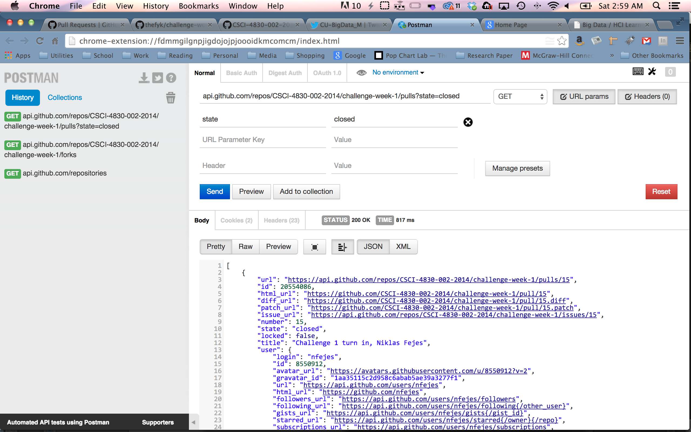Reload the page

40,41
